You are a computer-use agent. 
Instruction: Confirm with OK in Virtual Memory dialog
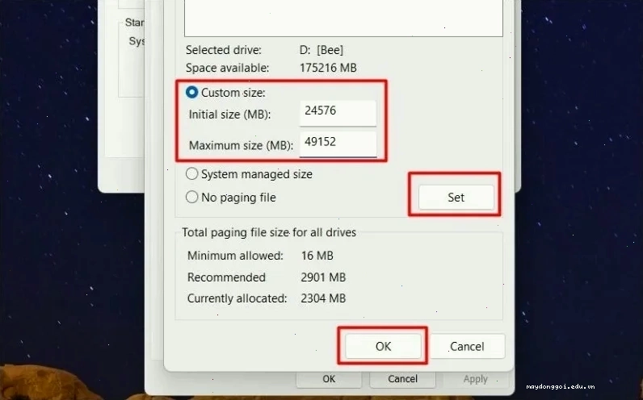click(383, 346)
